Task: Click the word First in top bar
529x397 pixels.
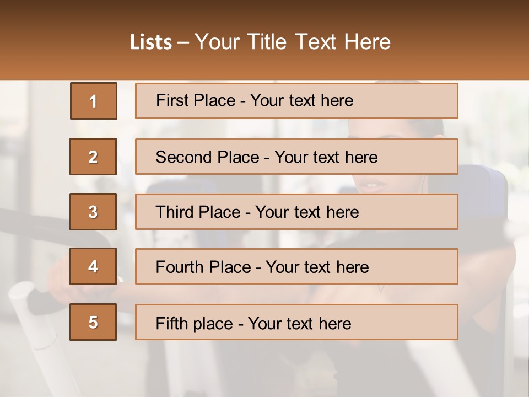Action: pos(172,101)
